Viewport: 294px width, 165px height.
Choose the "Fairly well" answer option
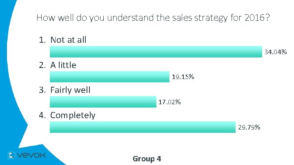point(70,90)
